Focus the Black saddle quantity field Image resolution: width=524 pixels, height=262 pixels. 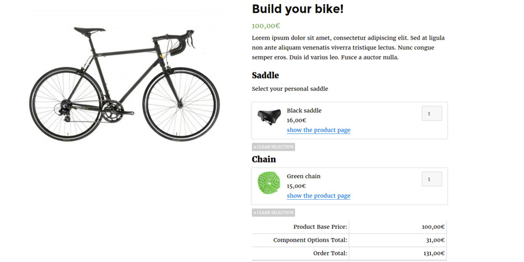click(431, 114)
